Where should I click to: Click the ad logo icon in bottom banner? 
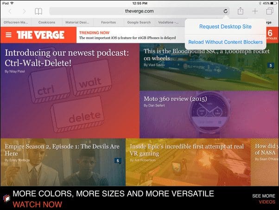[x=6, y=198]
